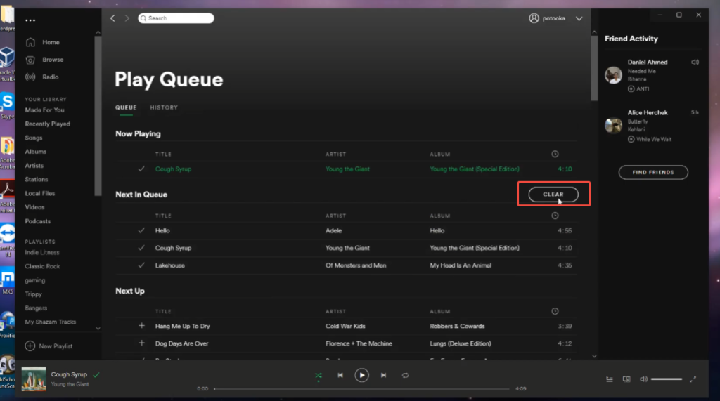Open the devices available icon

coord(626,379)
